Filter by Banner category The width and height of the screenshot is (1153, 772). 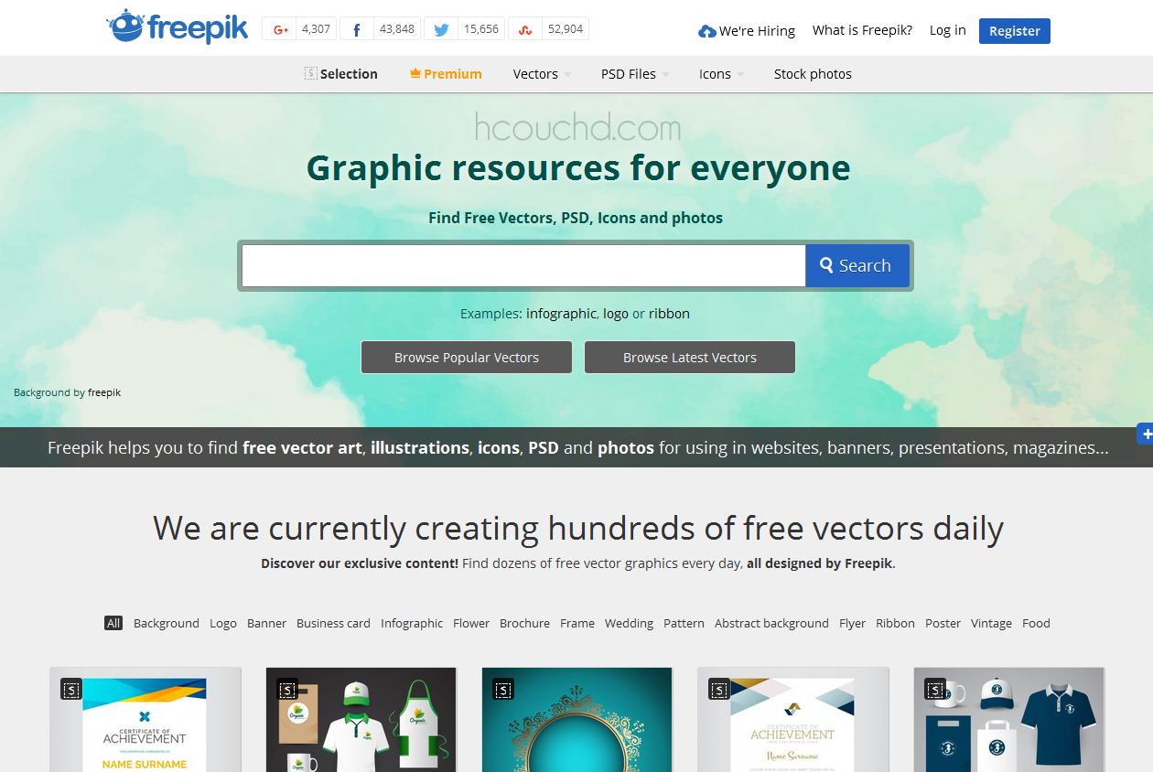(267, 623)
